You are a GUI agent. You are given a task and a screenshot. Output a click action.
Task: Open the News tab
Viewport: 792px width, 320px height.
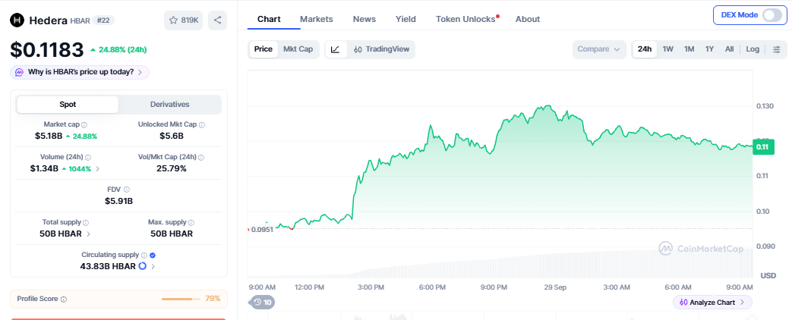[x=364, y=19]
